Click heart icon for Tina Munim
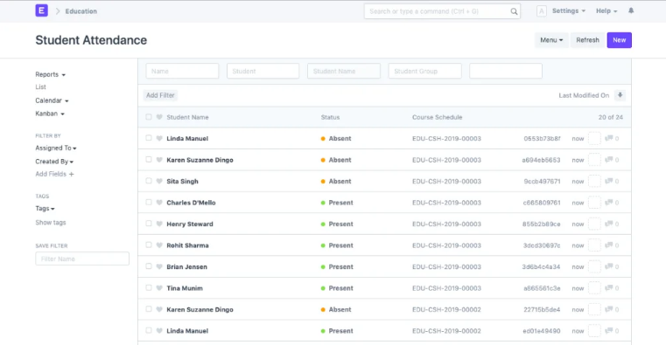Viewport: 666px width, 345px height. coord(159,287)
